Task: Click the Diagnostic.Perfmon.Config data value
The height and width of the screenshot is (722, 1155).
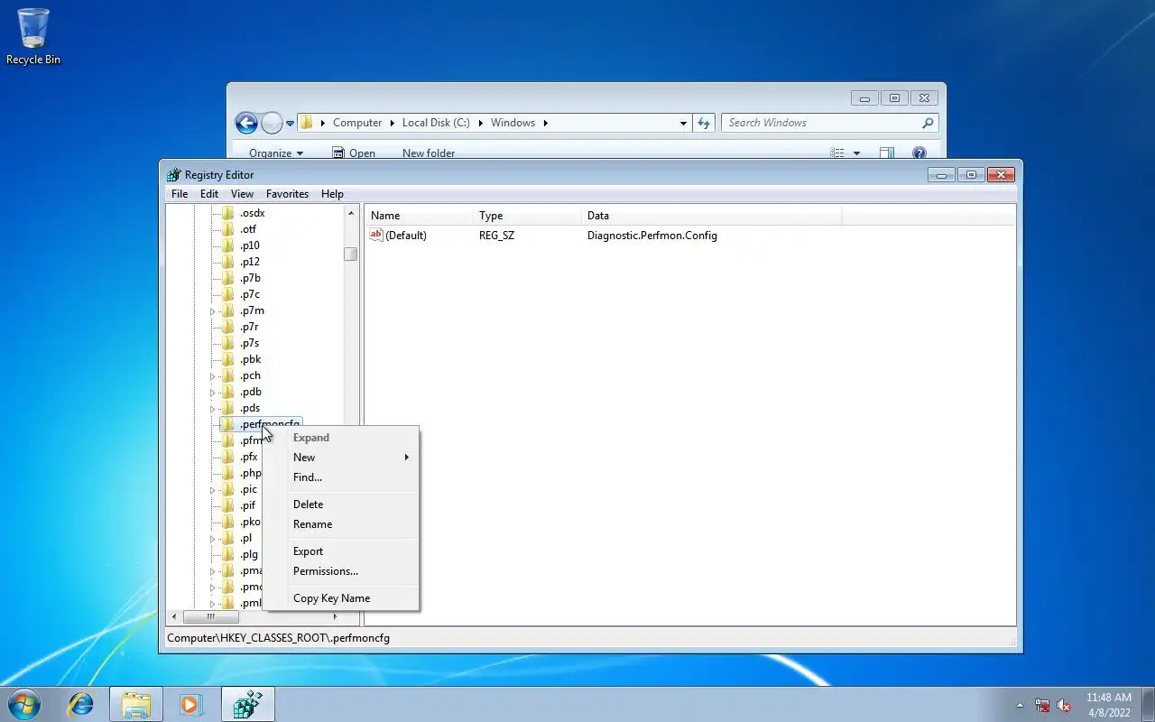Action: (652, 236)
